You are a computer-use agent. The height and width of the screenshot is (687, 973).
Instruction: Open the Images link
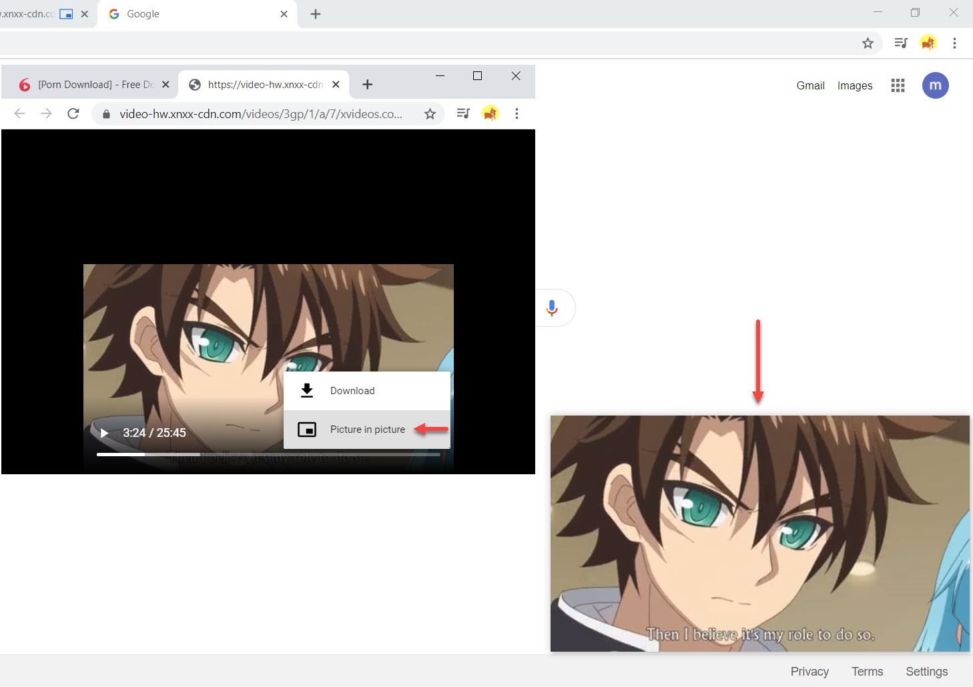pos(855,85)
